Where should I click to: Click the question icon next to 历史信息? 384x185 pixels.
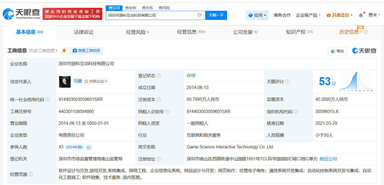pyautogui.click(x=366, y=32)
